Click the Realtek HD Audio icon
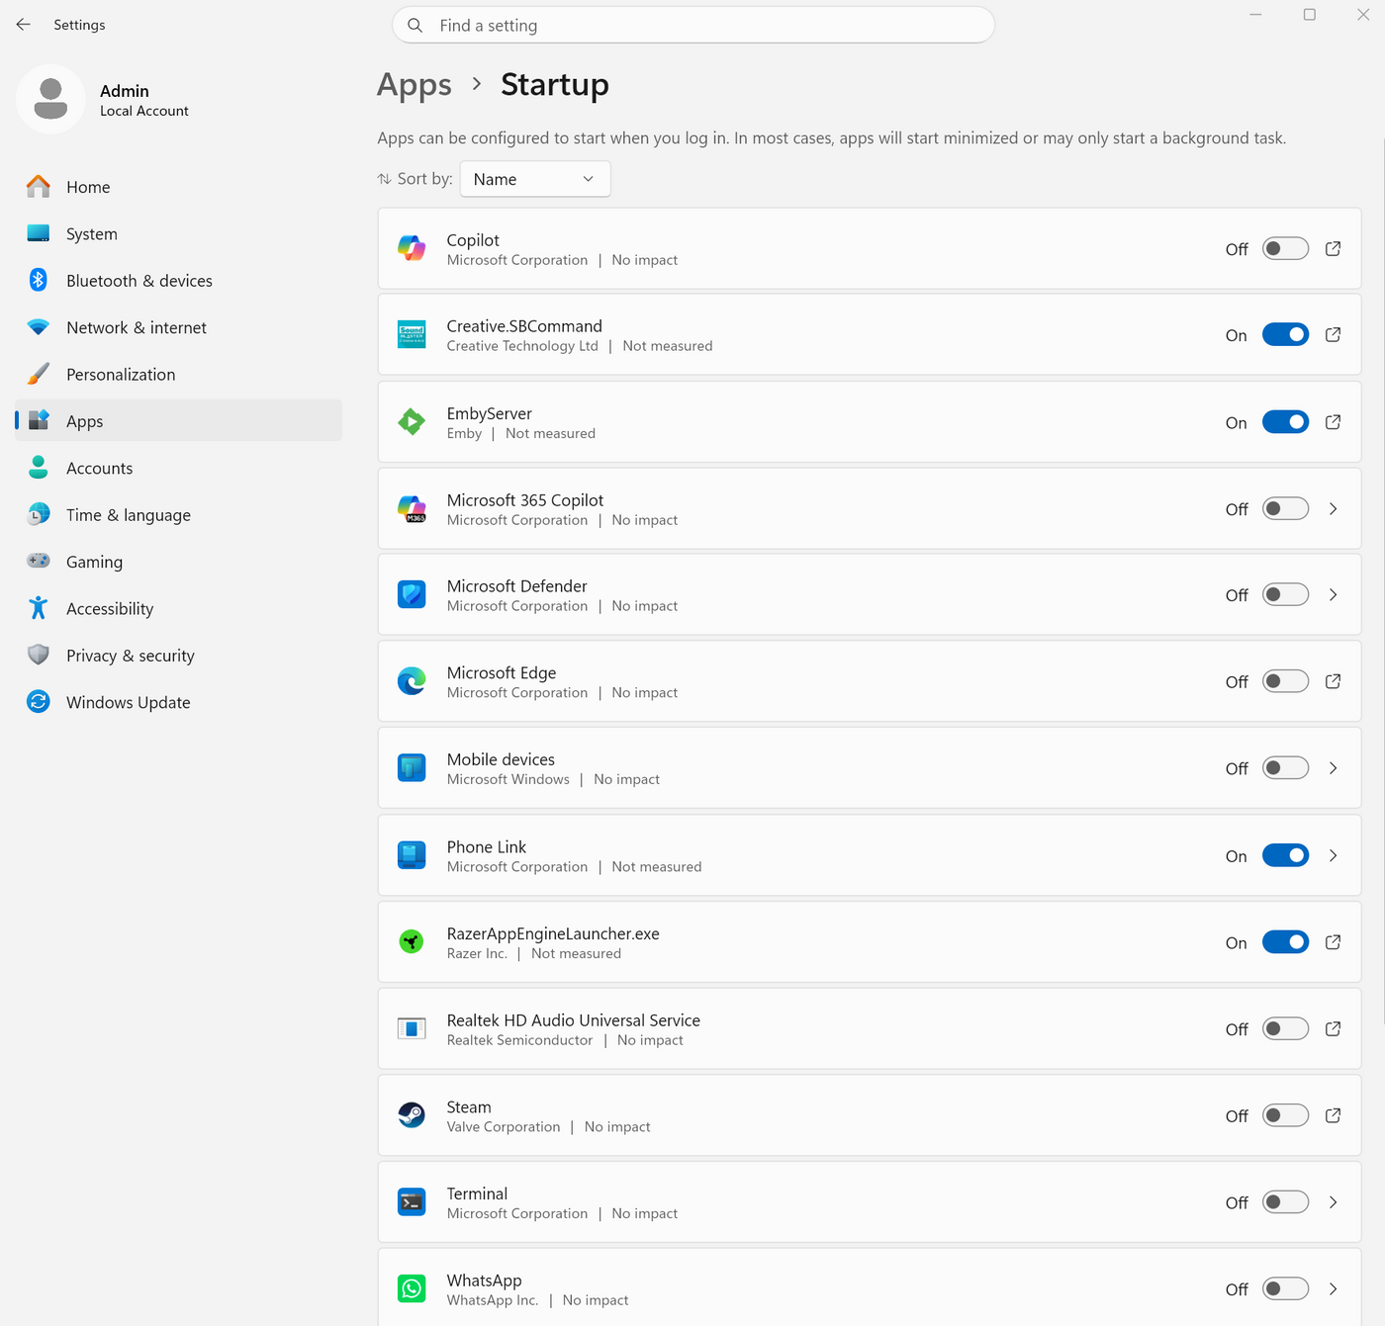1385x1326 pixels. tap(412, 1029)
